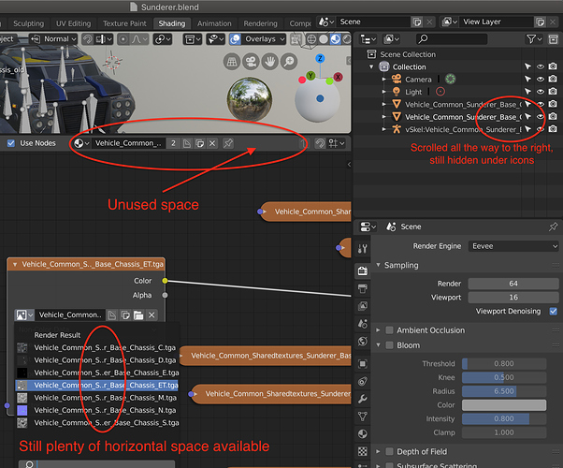Viewport: 563px width, 468px height.
Task: Open the Output properties tab
Action: (x=362, y=288)
